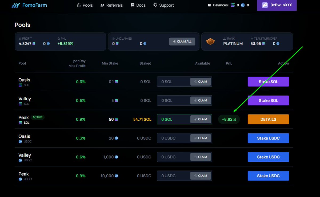Click SOL icon beside min stake 50
The width and height of the screenshot is (320, 197).
pyautogui.click(x=117, y=119)
